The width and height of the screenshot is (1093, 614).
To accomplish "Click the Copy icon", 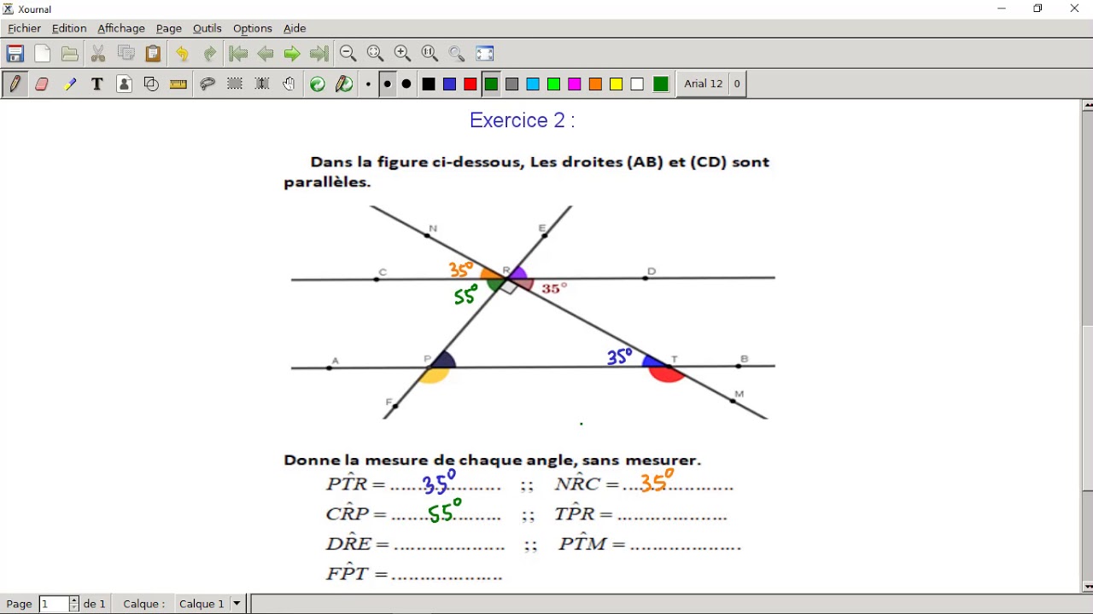I will [x=126, y=54].
